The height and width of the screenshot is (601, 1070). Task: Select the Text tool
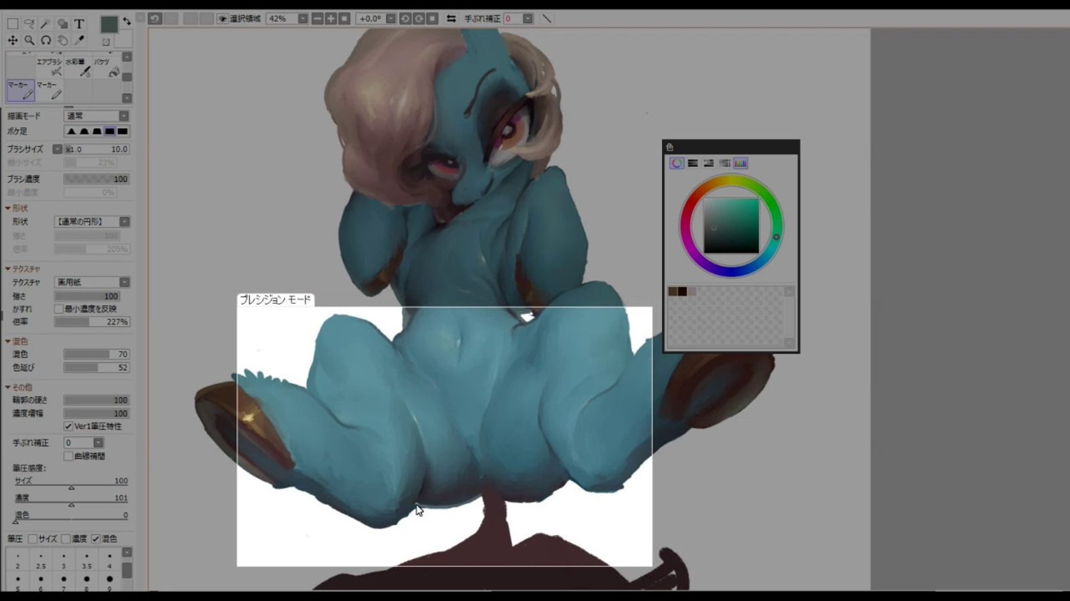(x=79, y=24)
